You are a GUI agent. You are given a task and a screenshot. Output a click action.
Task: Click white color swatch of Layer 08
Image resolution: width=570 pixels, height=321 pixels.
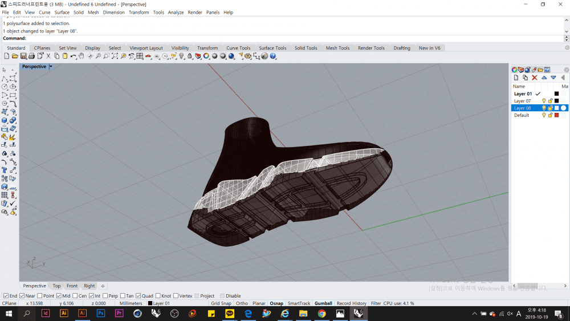coord(556,108)
